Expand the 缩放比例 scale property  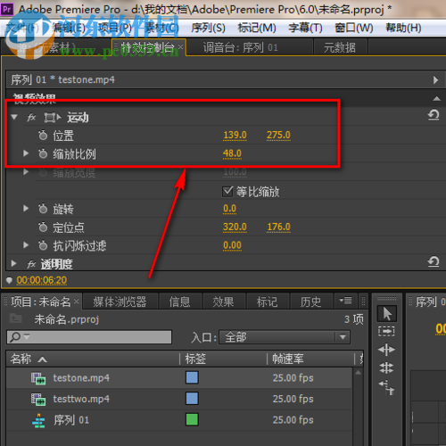26,153
